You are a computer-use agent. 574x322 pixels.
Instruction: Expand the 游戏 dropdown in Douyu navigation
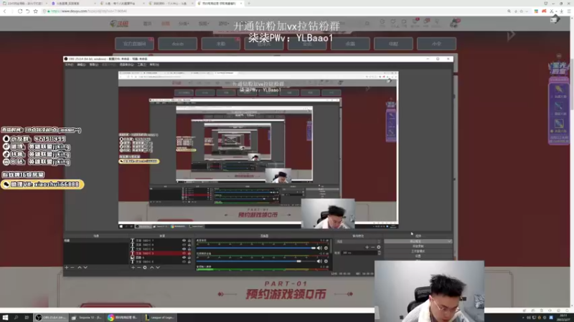(x=223, y=24)
